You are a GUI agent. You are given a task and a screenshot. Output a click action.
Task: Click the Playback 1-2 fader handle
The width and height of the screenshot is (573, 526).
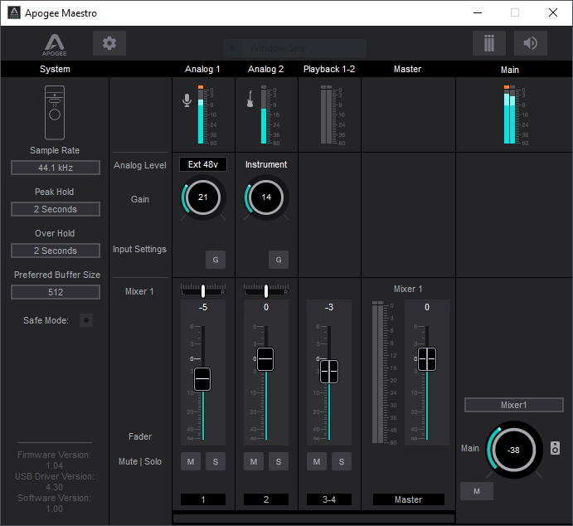329,371
